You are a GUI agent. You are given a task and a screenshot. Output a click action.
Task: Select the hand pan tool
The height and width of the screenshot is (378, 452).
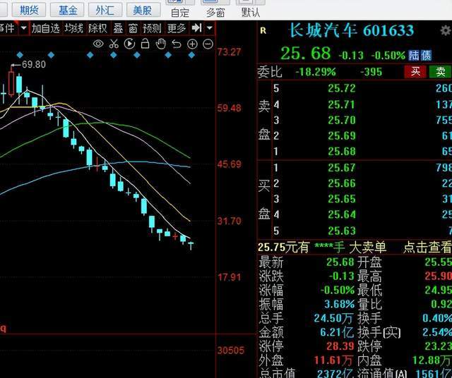tap(161, 44)
